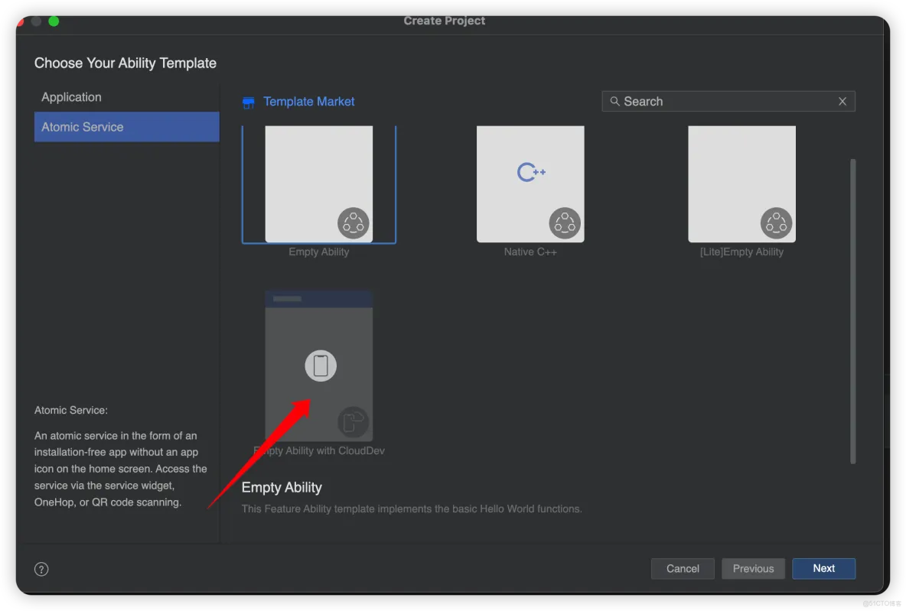Image resolution: width=906 pixels, height=611 pixels.
Task: Click the Template Market store icon
Action: point(249,102)
